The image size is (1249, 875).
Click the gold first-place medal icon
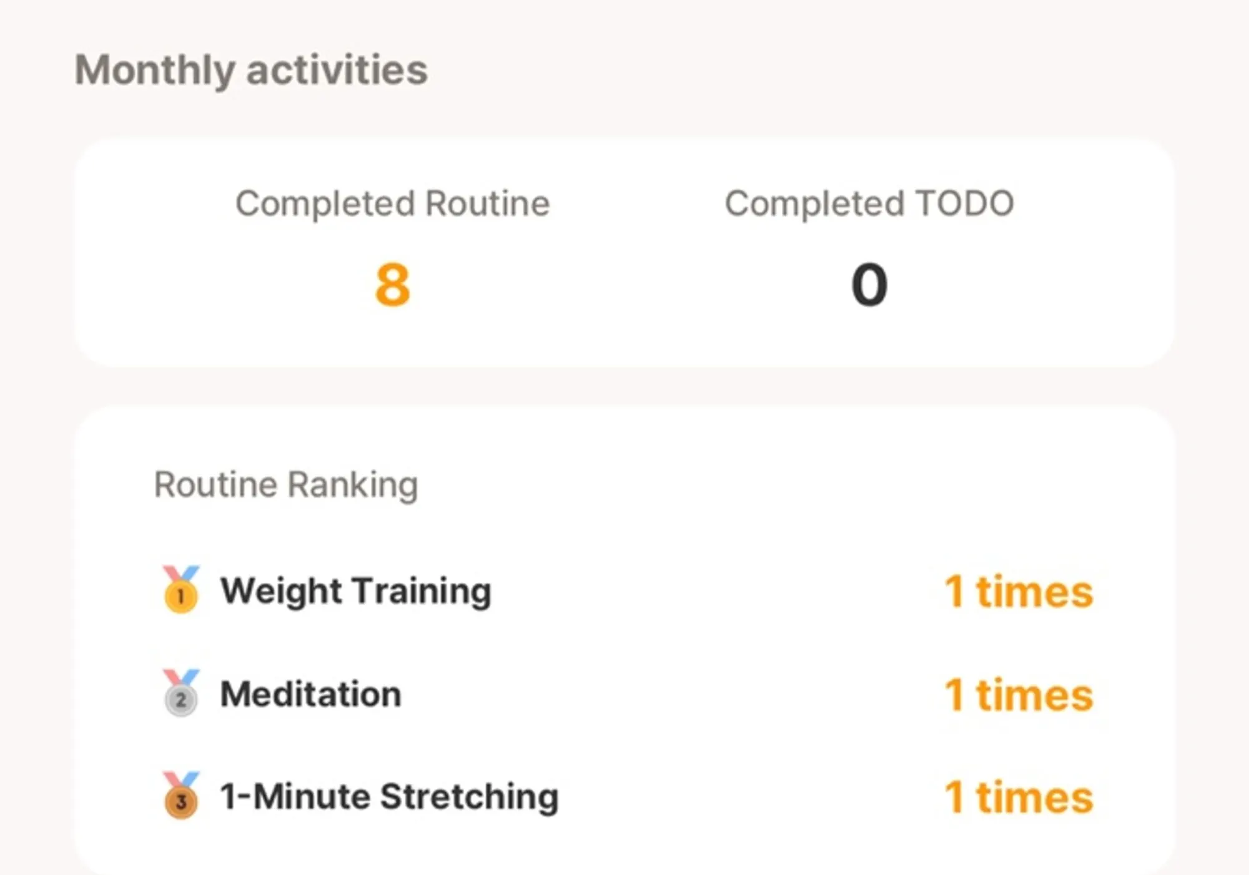tap(180, 590)
